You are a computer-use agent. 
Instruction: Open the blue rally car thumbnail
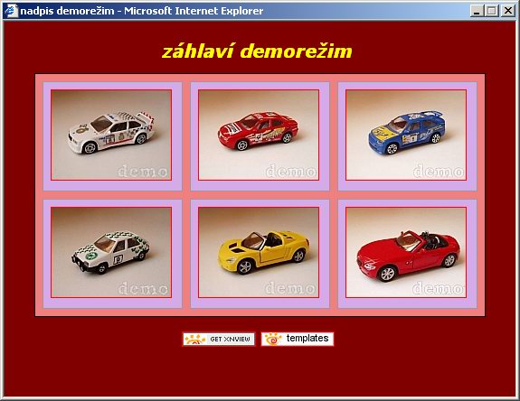(406, 135)
